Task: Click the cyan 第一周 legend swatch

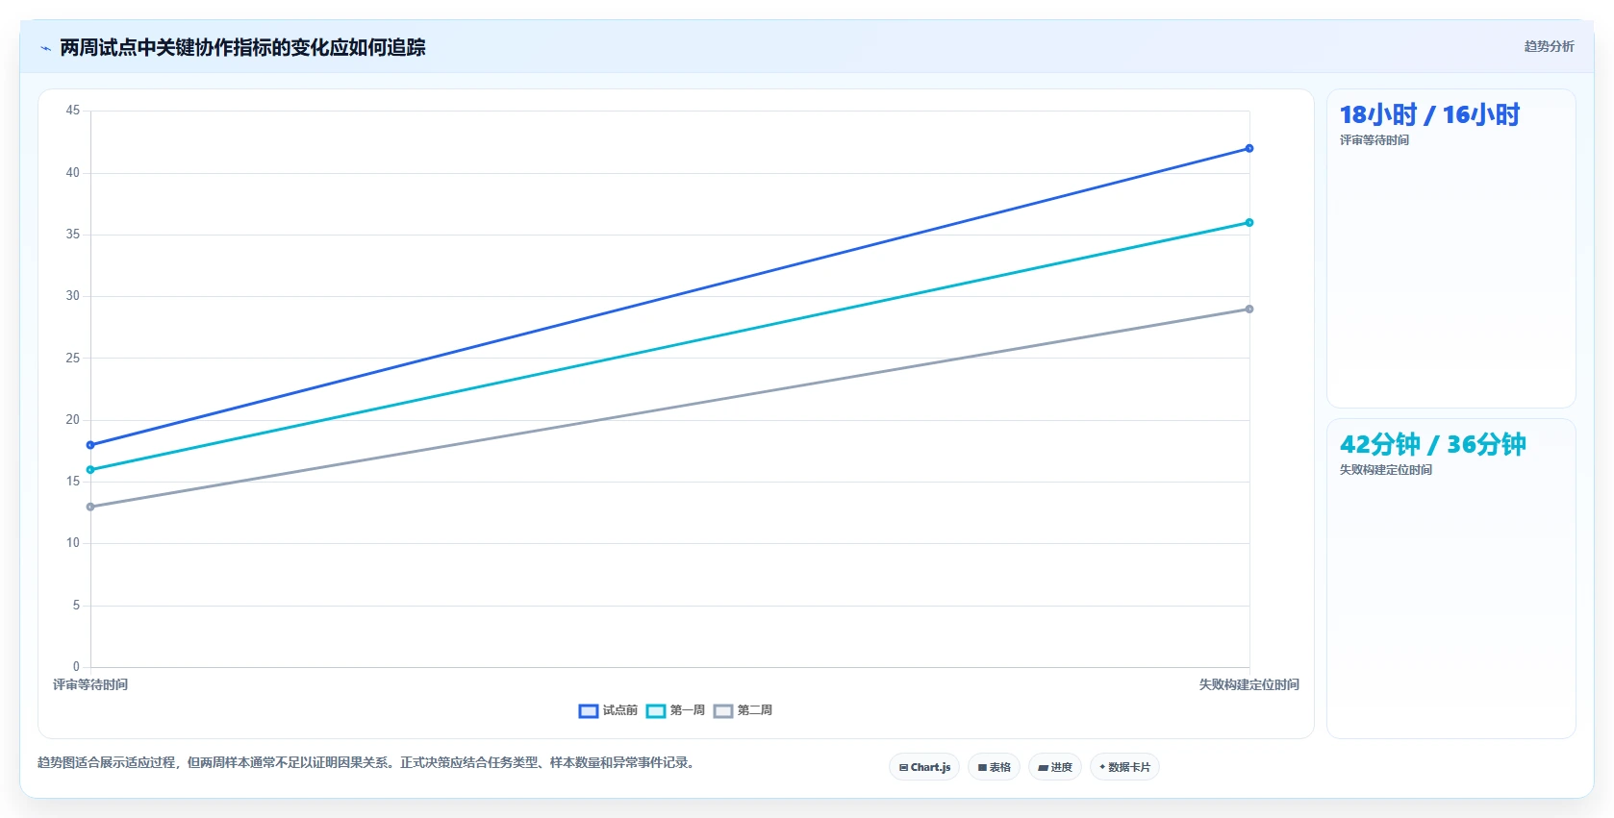Action: tap(656, 711)
